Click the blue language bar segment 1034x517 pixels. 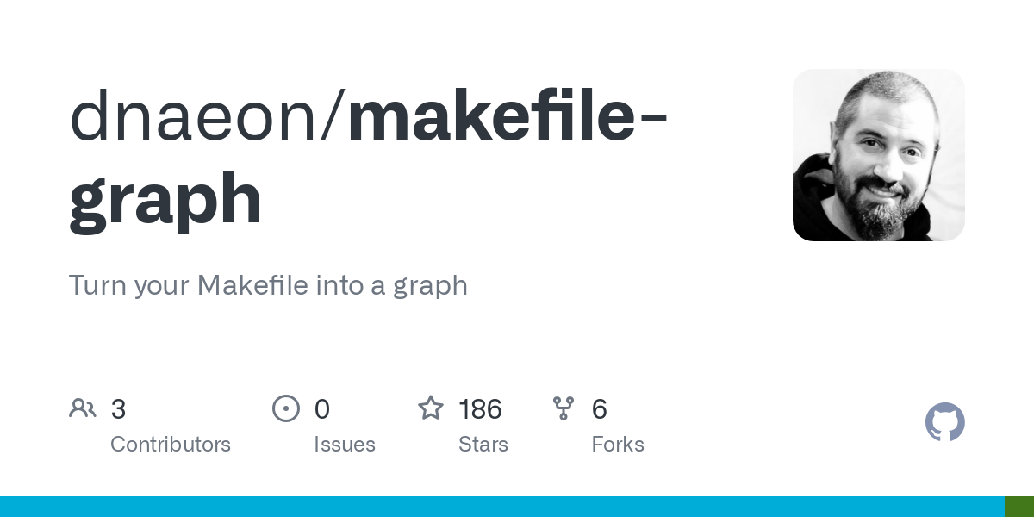pyautogui.click(x=502, y=507)
